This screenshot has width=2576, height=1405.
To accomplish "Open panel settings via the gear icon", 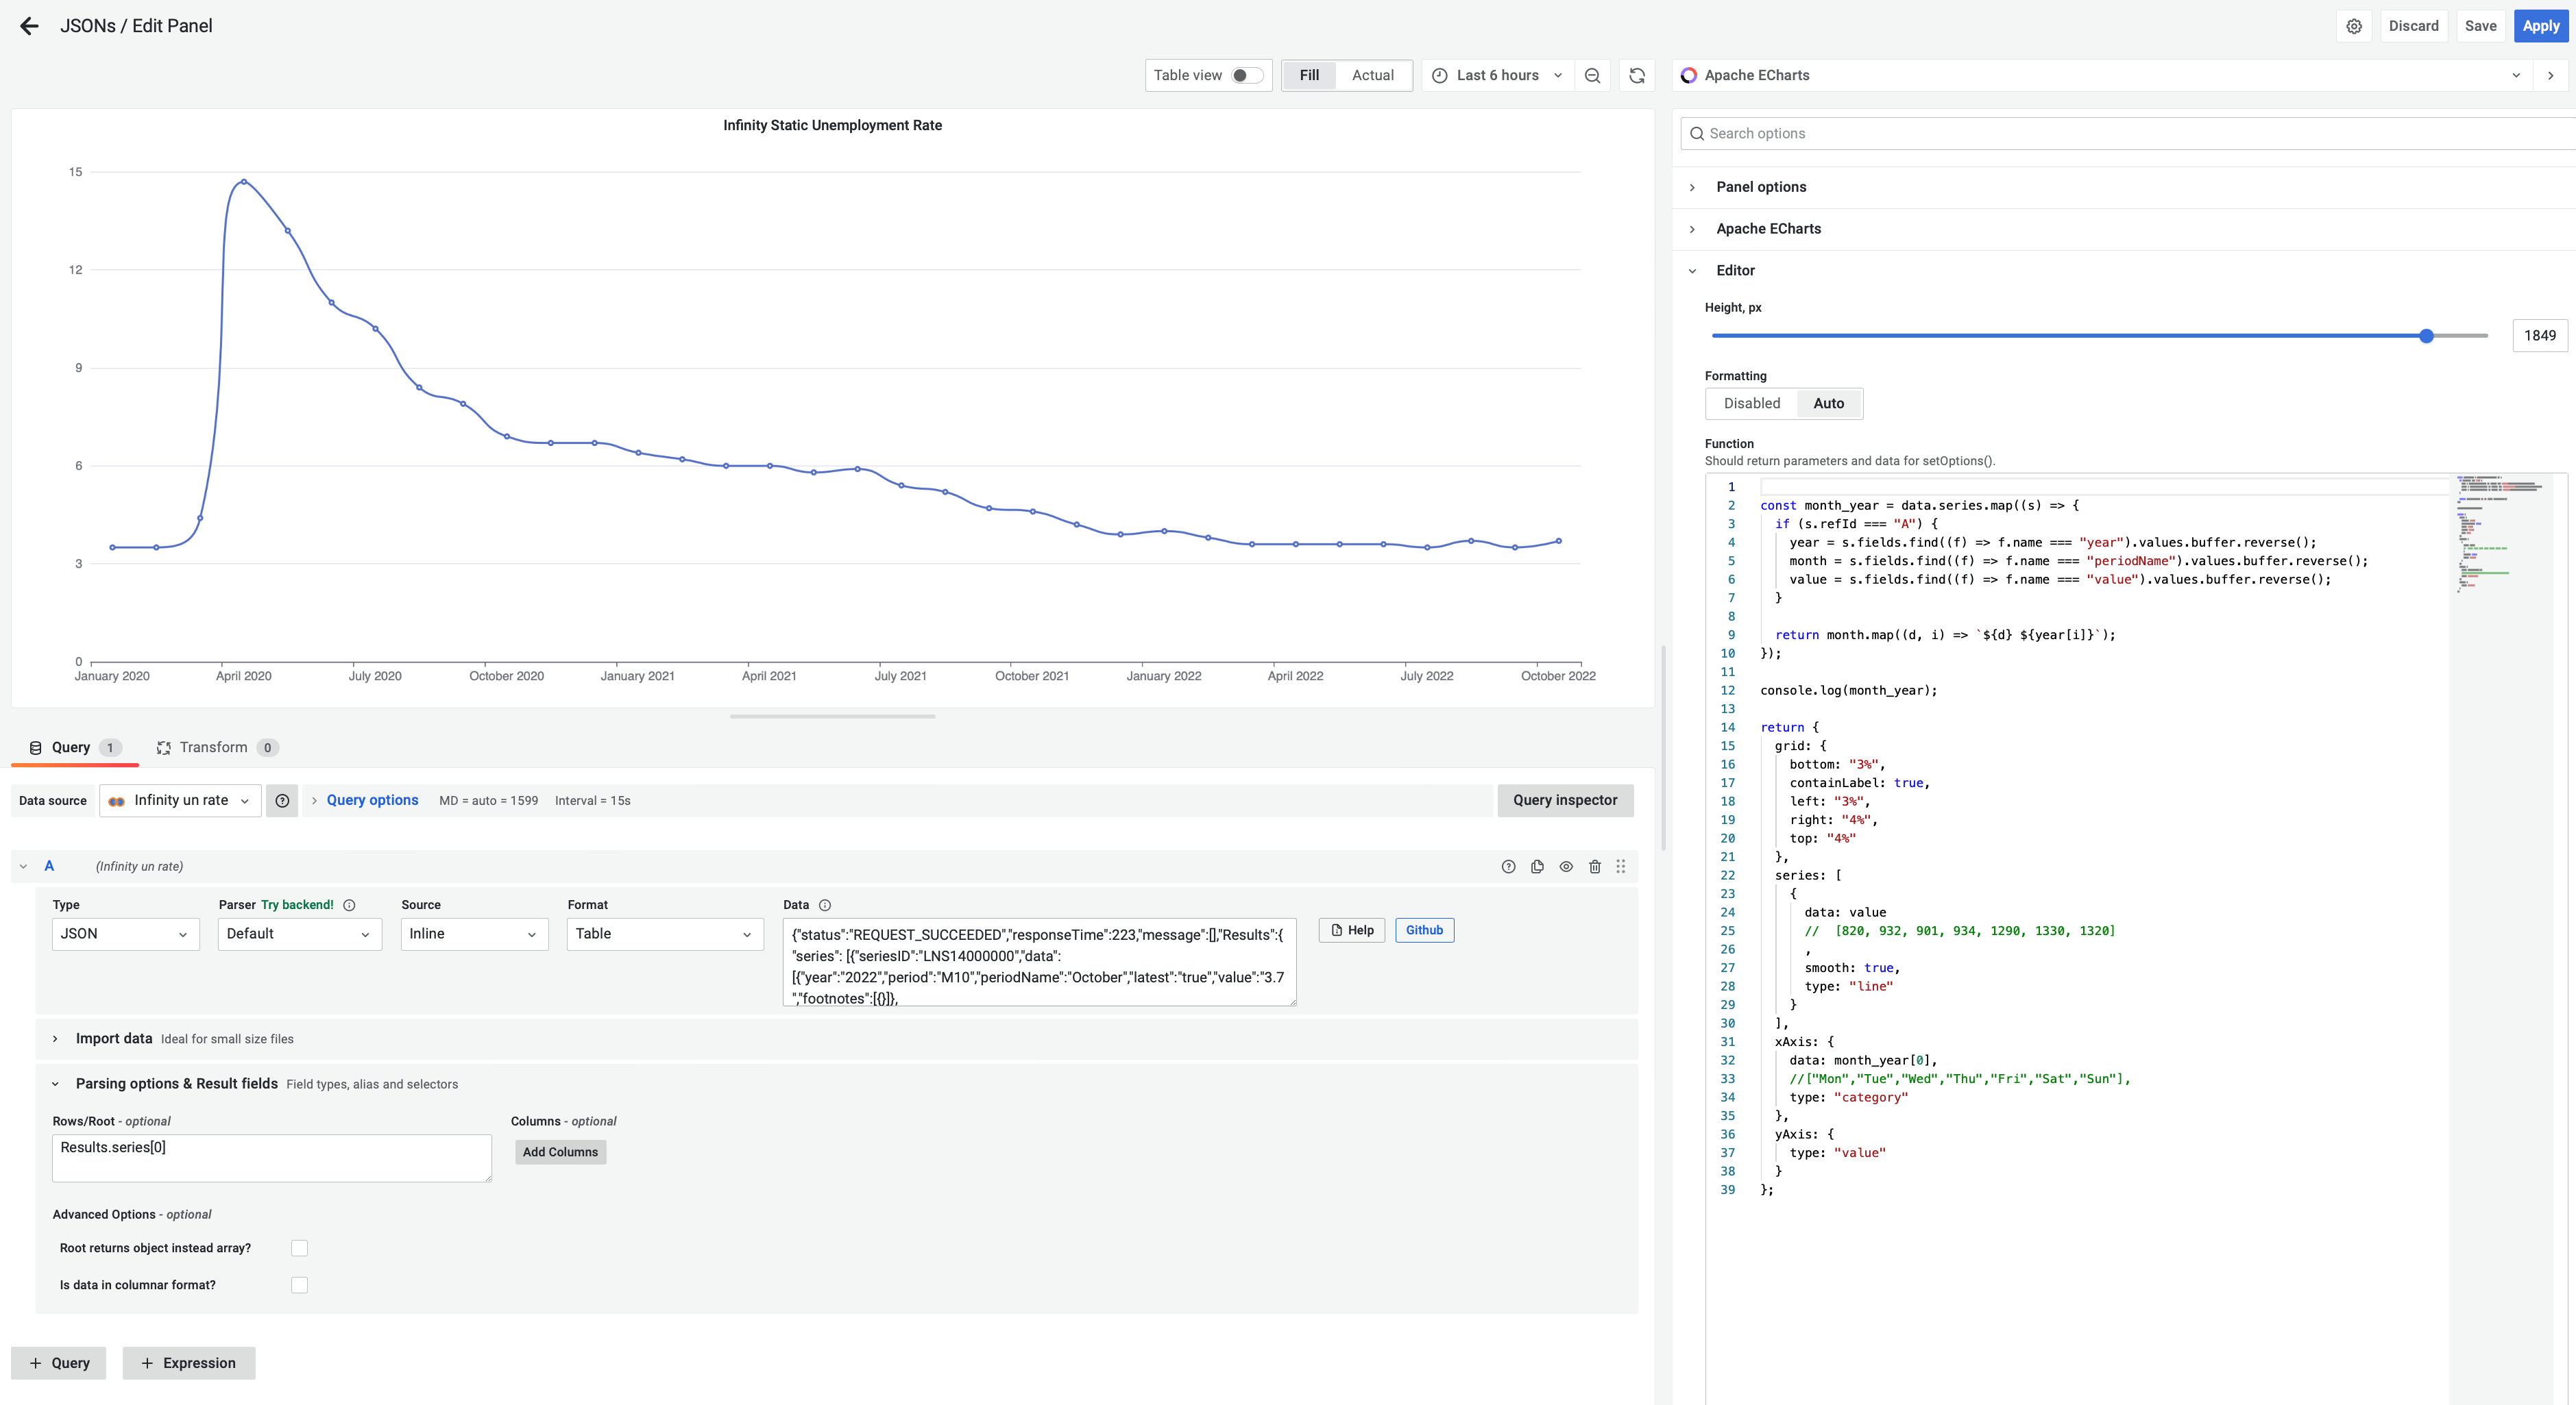I will (x=2353, y=26).
